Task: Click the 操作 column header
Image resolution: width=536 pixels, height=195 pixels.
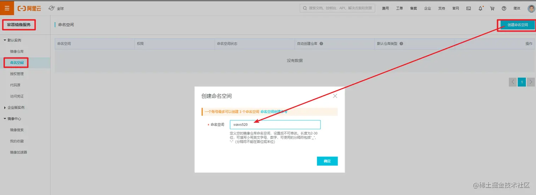Action: 529,44
